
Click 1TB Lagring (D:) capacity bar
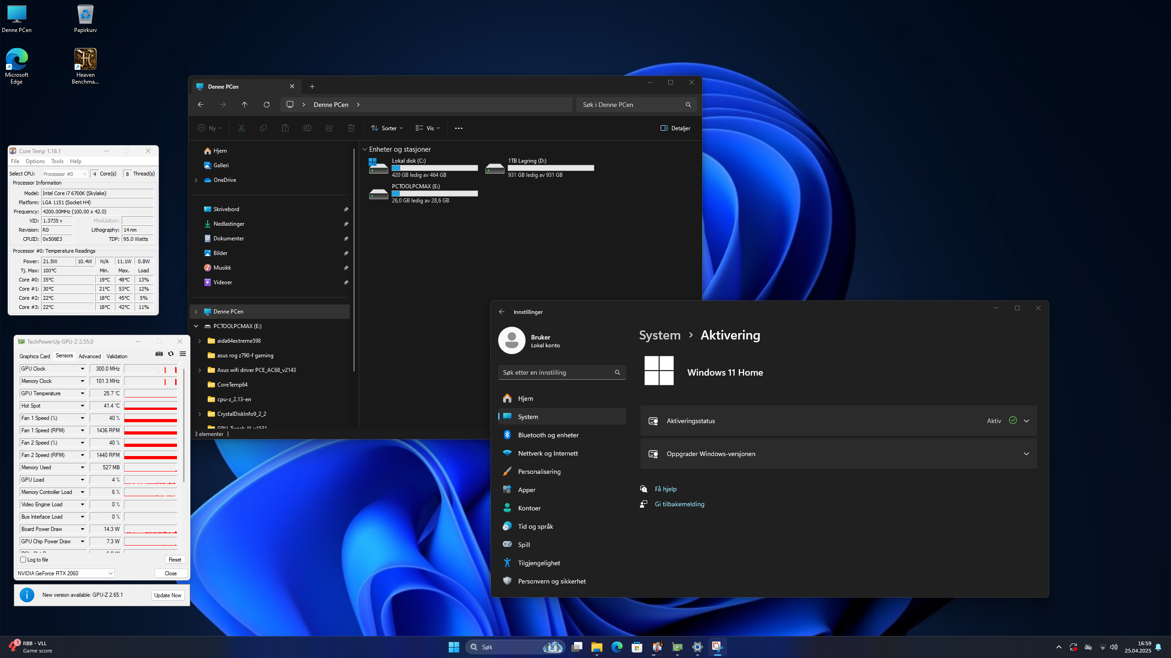coord(551,168)
